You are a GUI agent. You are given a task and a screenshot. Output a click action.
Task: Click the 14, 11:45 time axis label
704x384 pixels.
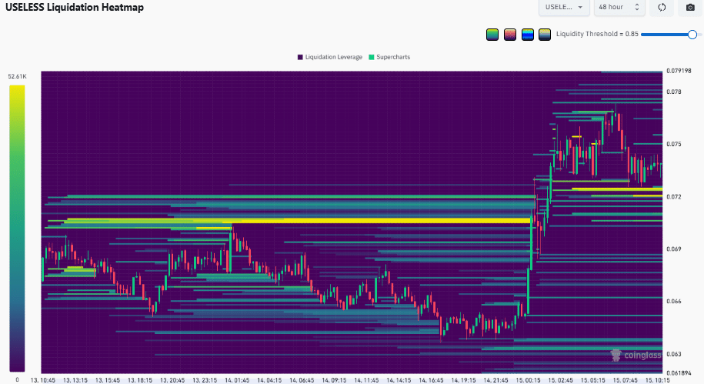pyautogui.click(x=366, y=380)
